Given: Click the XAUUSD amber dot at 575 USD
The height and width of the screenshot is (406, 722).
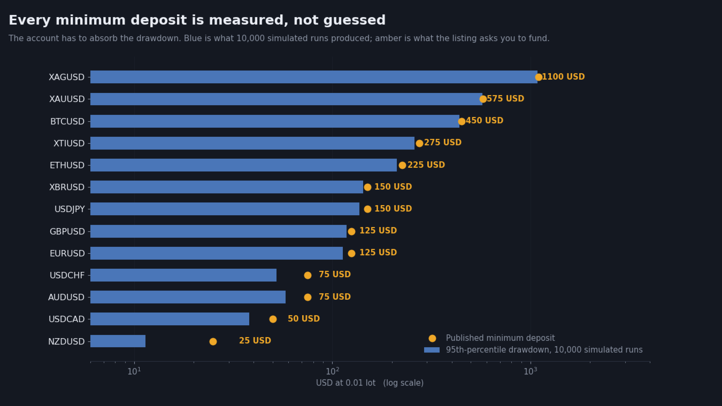Looking at the screenshot, I should pyautogui.click(x=483, y=99).
